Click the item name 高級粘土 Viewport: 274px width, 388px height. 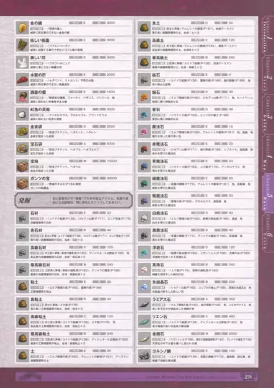click(38, 317)
